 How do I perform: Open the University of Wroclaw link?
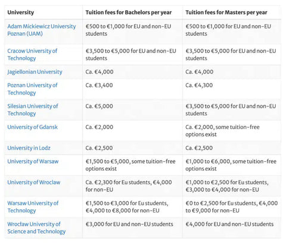tap(34, 182)
